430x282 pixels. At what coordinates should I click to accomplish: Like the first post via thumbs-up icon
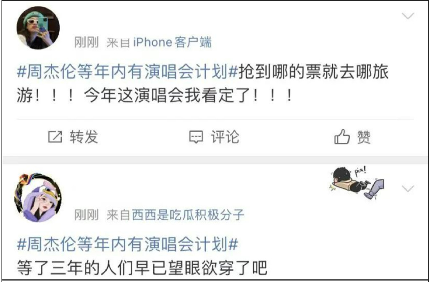coord(342,136)
